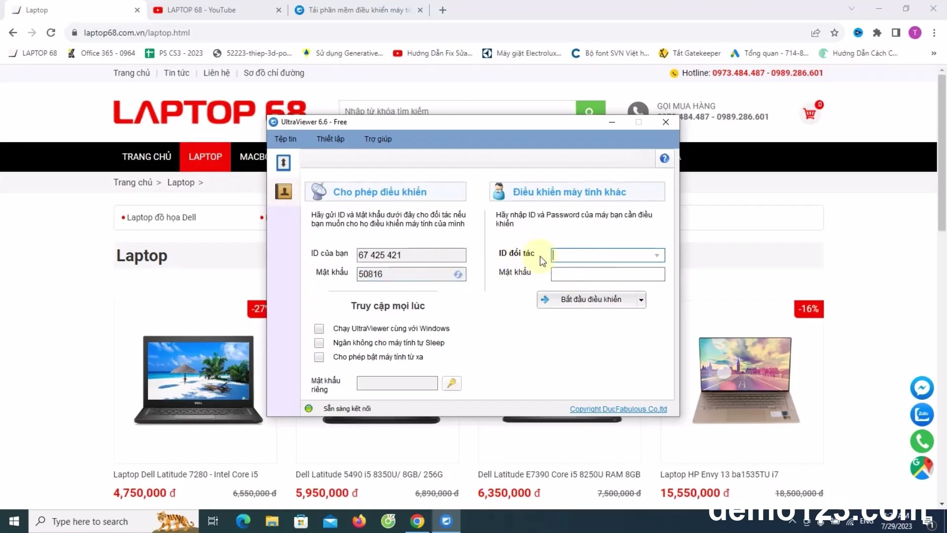The image size is (947, 533).
Task: Expand the ID đối tác dropdown list
Action: click(657, 256)
